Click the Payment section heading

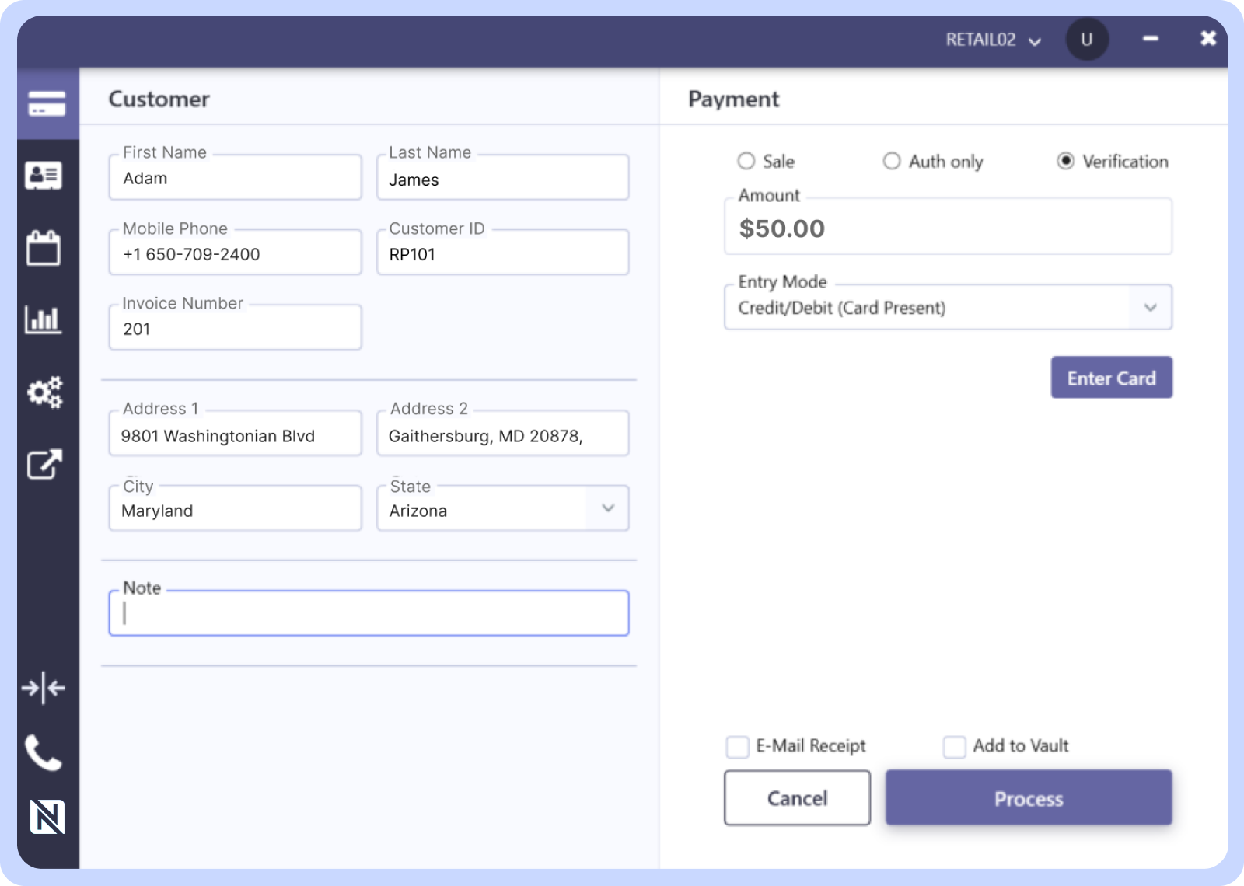[734, 99]
